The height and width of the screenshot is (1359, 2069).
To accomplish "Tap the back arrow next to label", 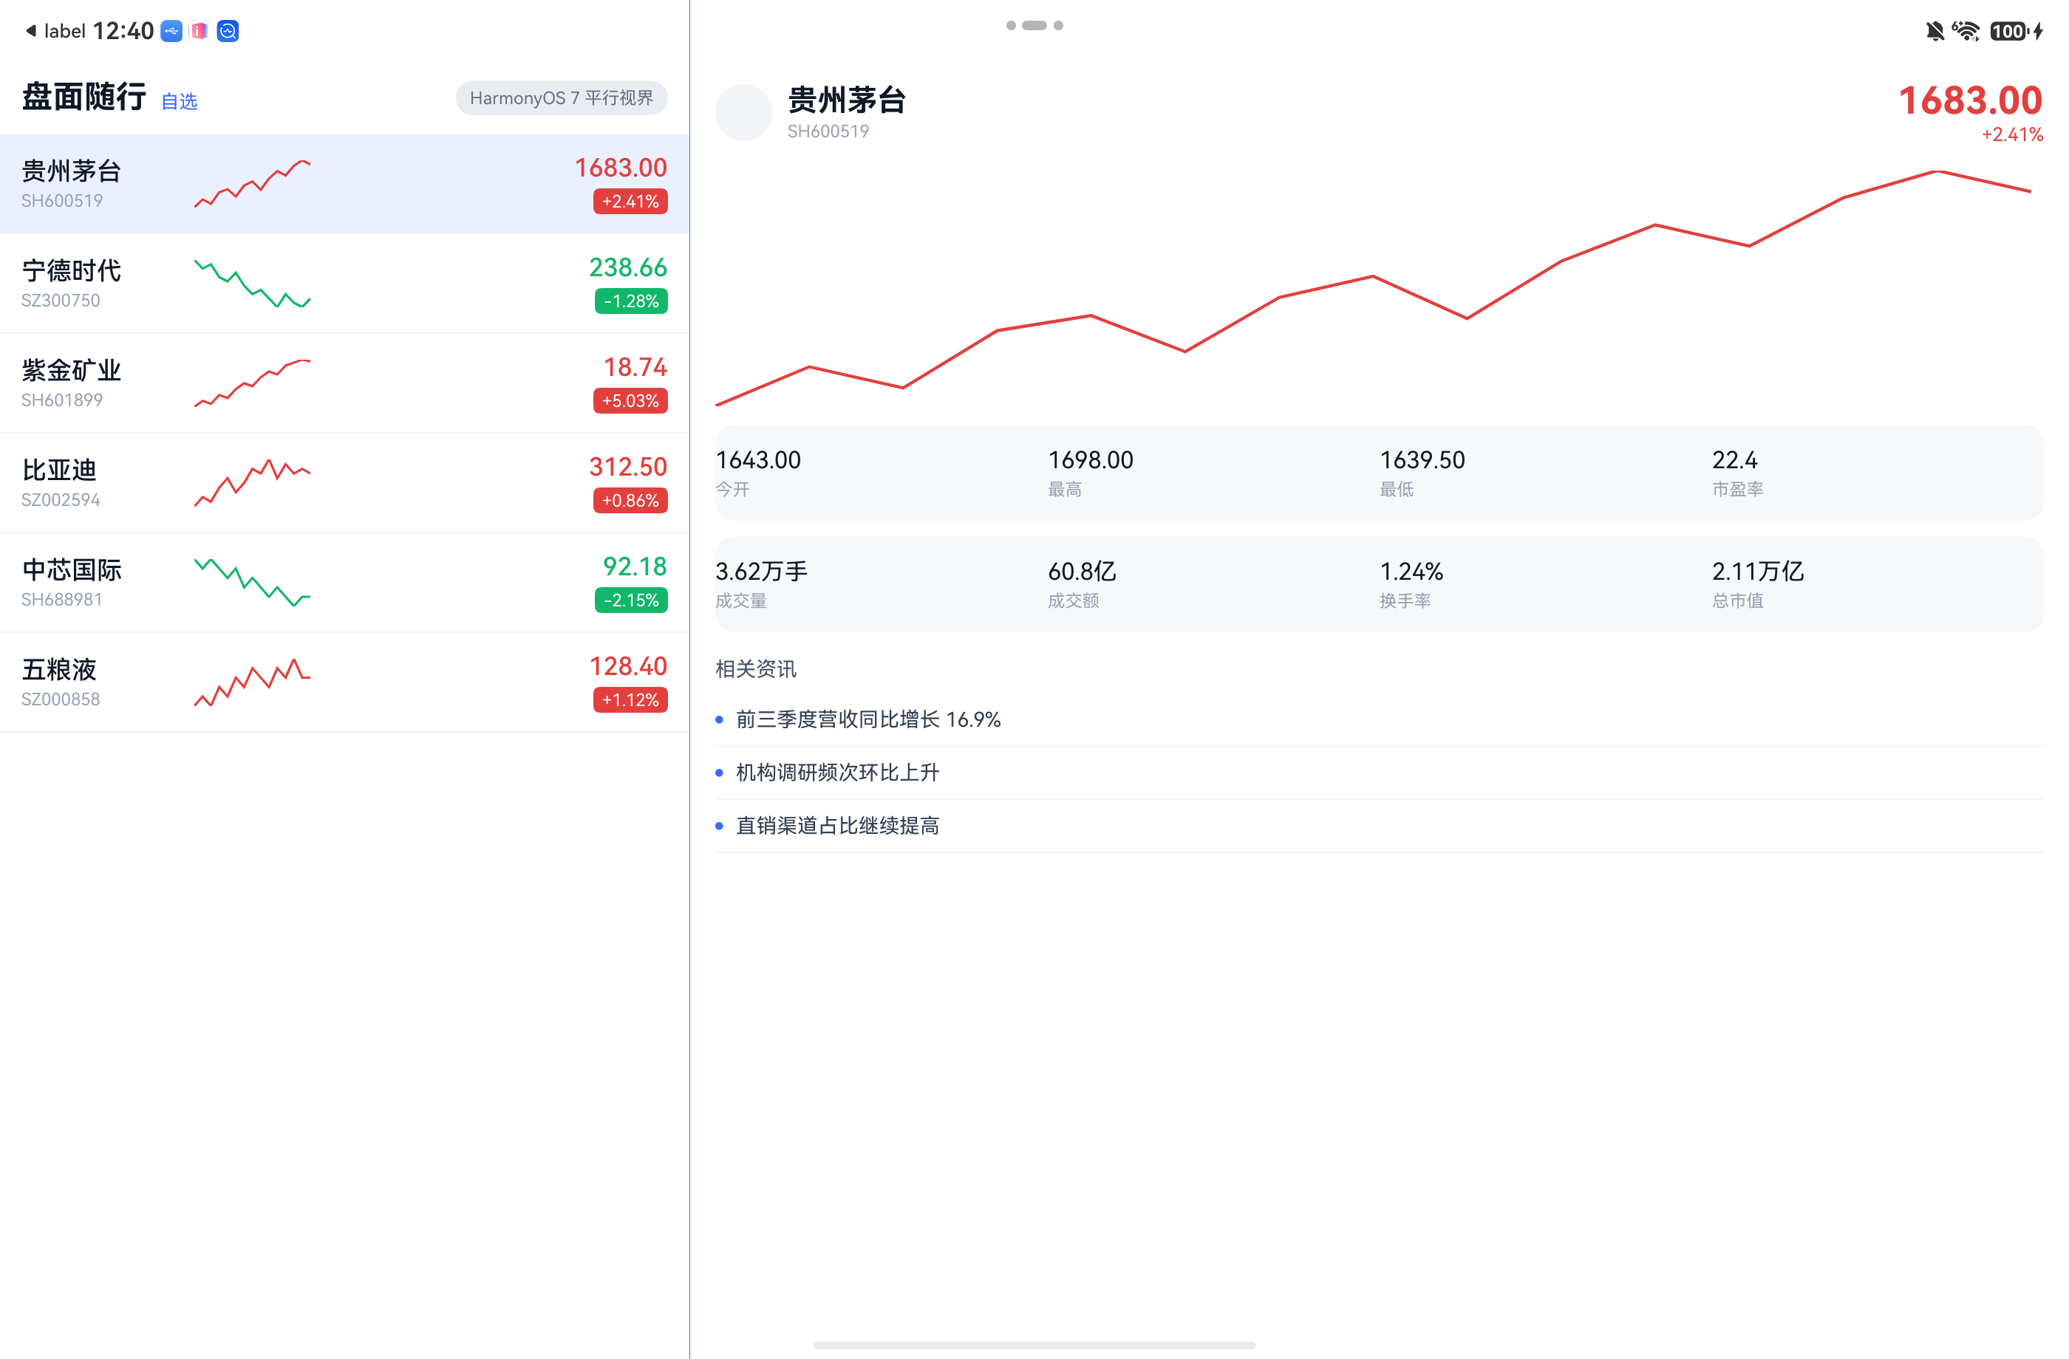I will [30, 31].
